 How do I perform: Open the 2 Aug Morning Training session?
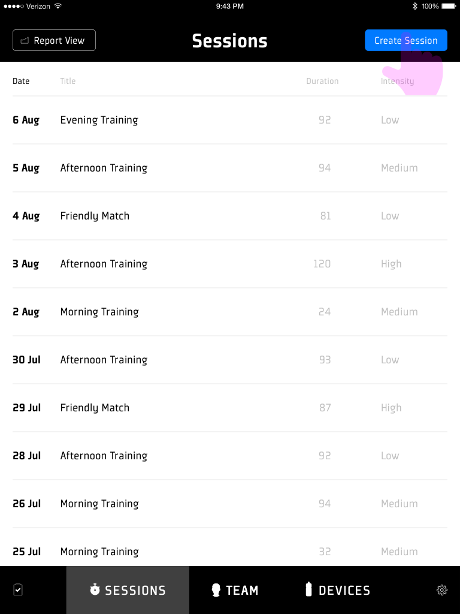(x=230, y=312)
